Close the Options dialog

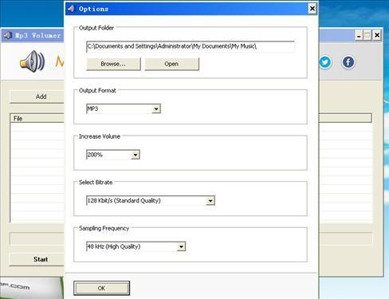312,9
